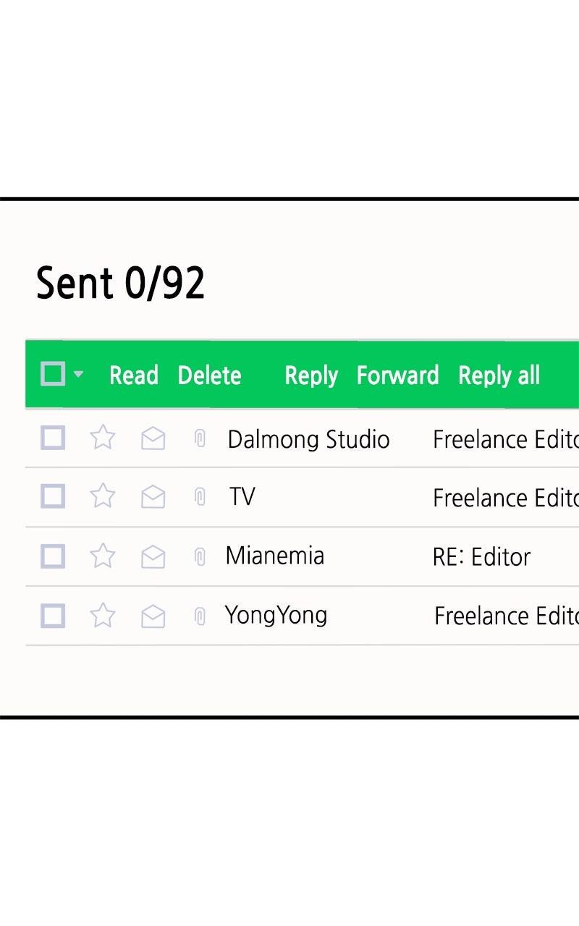Image resolution: width=579 pixels, height=926 pixels.
Task: Choose Reply all in the toolbar
Action: point(499,375)
